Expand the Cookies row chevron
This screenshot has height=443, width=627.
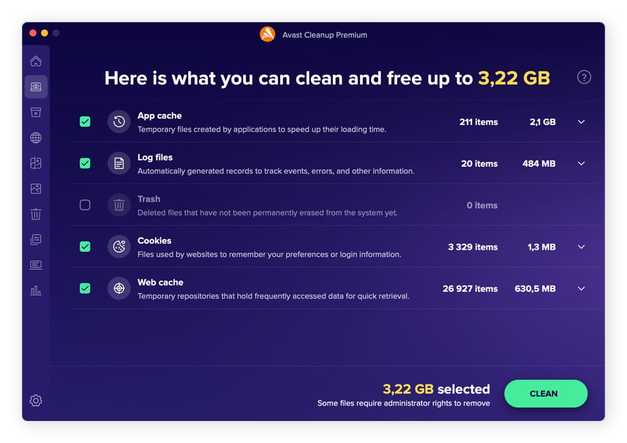click(581, 247)
